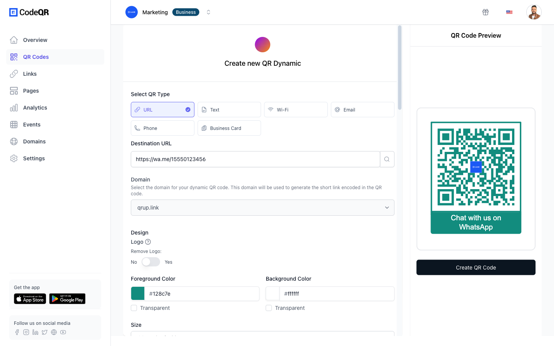Click the CodeQR logo
Screen dimensions: 554x346
[29, 12]
